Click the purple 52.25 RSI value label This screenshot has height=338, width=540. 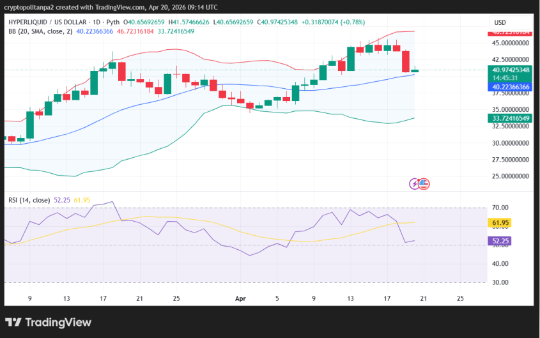coord(500,241)
